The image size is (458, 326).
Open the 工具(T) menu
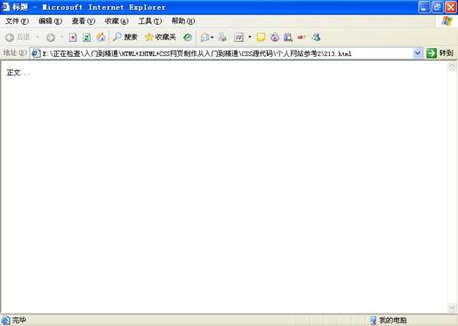150,21
